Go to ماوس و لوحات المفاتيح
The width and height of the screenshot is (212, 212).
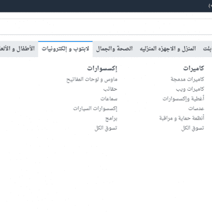pyautogui.click(x=92, y=79)
